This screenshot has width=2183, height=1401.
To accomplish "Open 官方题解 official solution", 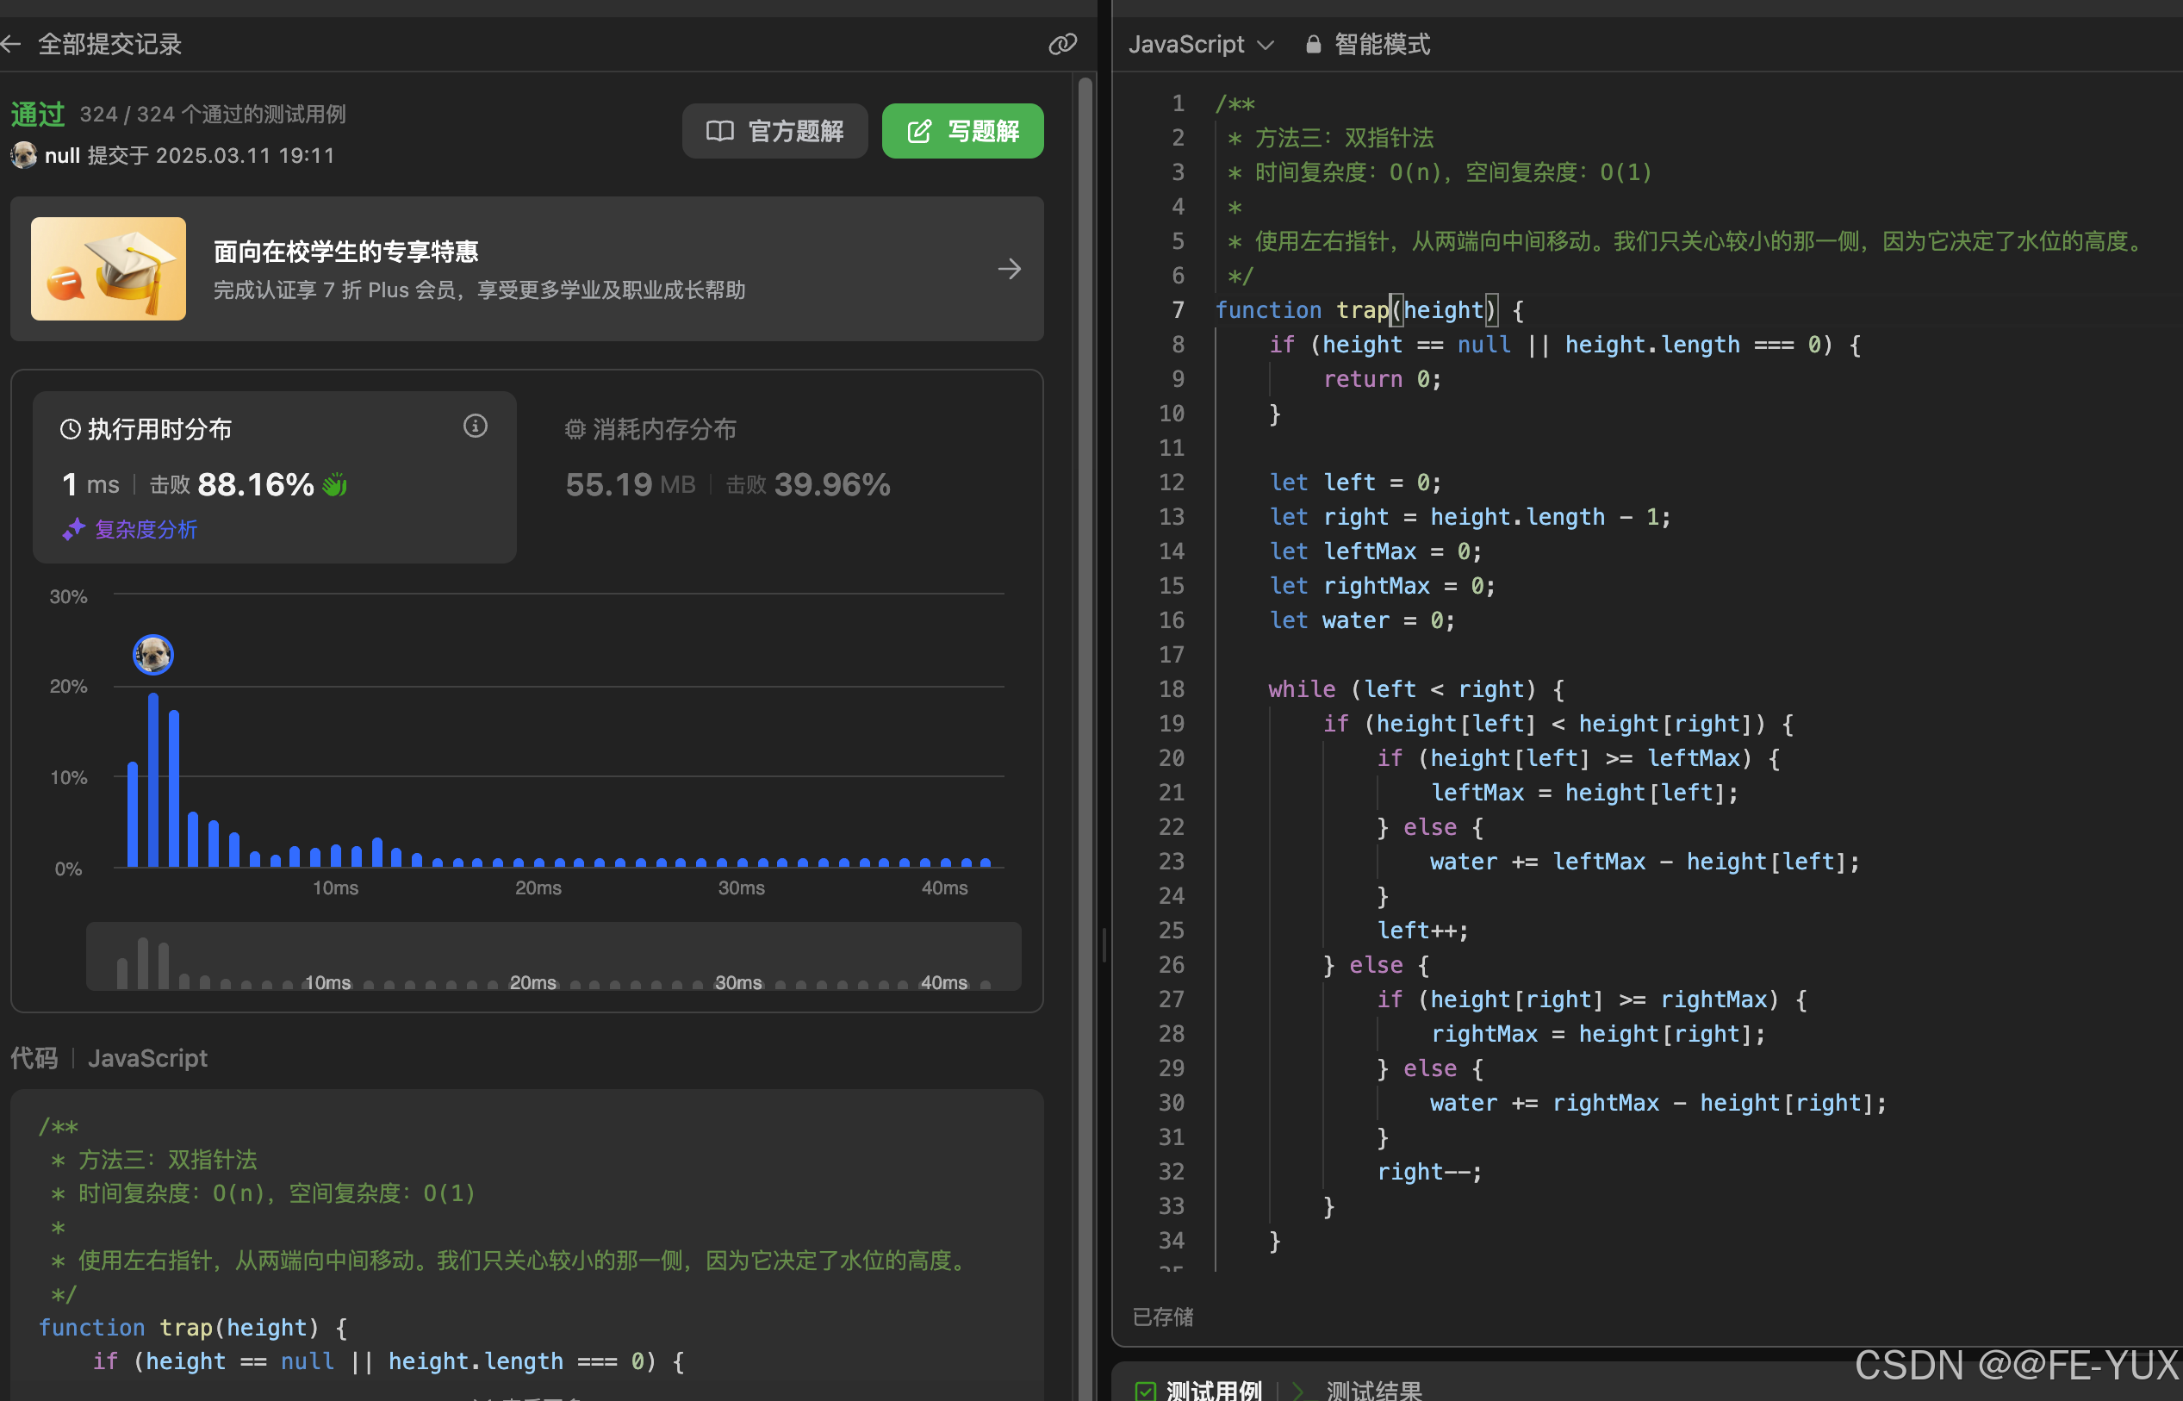I will click(x=775, y=131).
